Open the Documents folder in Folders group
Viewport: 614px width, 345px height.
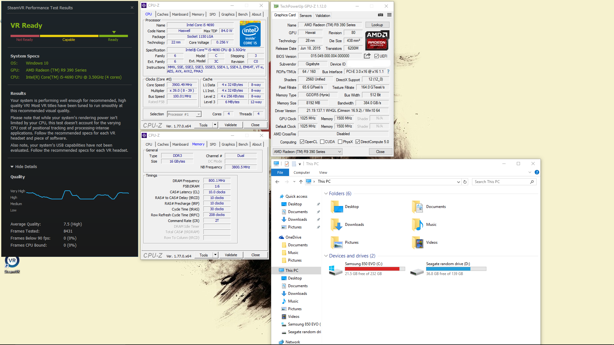coord(429,207)
